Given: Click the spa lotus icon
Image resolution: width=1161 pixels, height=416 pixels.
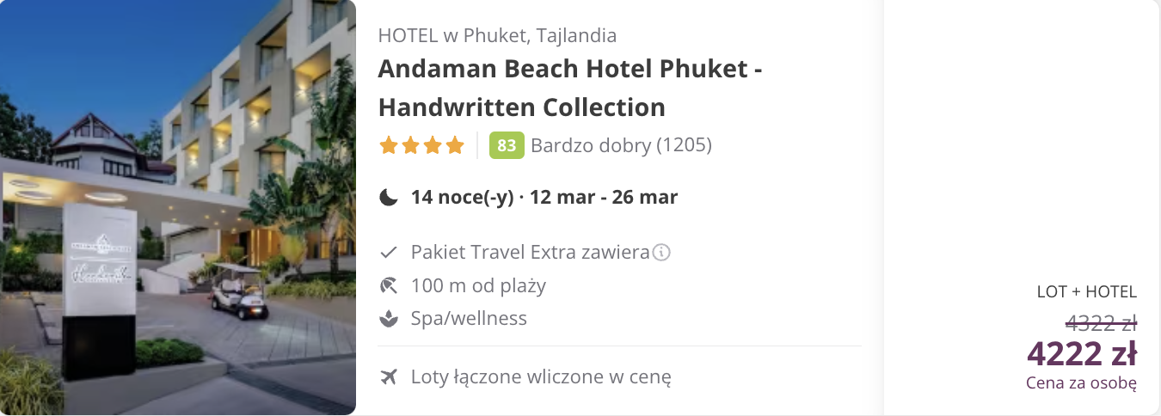Looking at the screenshot, I should 389,319.
